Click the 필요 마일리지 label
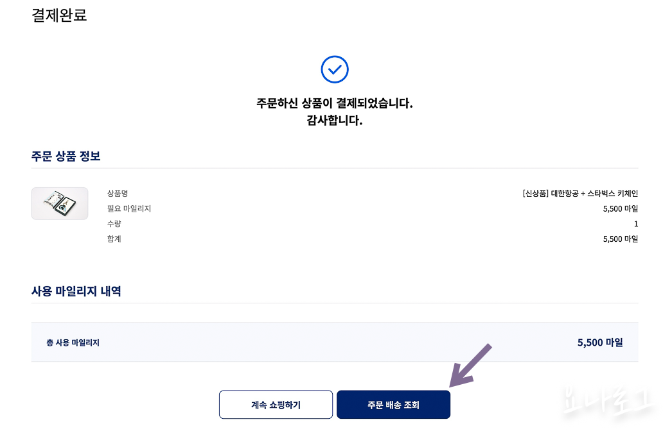The width and height of the screenshot is (672, 431). click(x=127, y=208)
